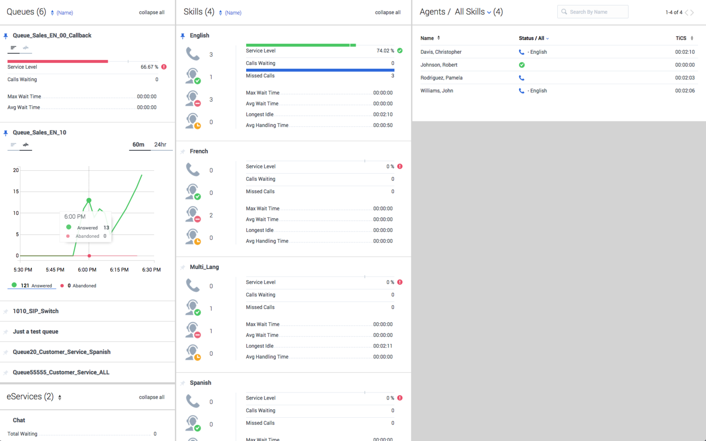Image resolution: width=706 pixels, height=441 pixels.
Task: Click the English service level OK checkmark
Action: (x=400, y=51)
